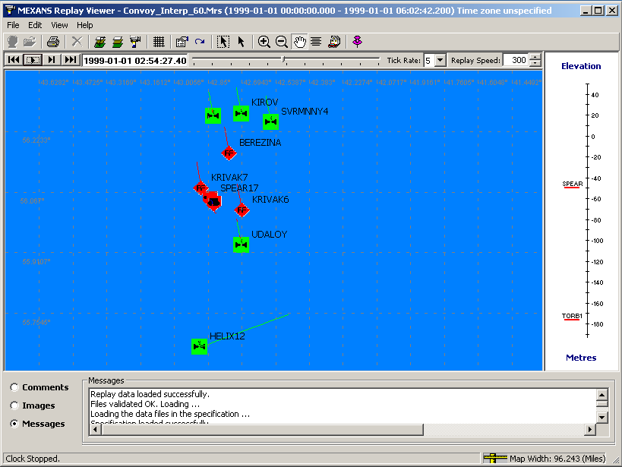Step the replay forward one tick
Image resolution: width=622 pixels, height=467 pixels.
(52, 60)
